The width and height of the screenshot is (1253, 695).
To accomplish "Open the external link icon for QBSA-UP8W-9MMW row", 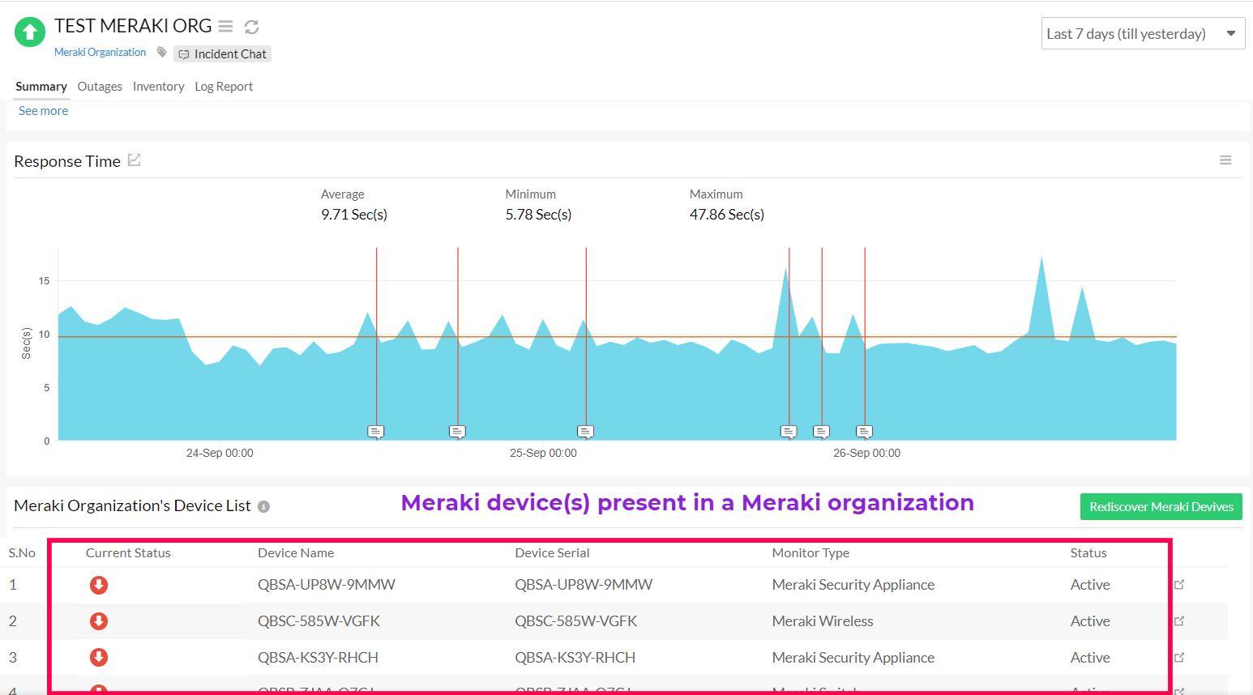I will (x=1179, y=584).
